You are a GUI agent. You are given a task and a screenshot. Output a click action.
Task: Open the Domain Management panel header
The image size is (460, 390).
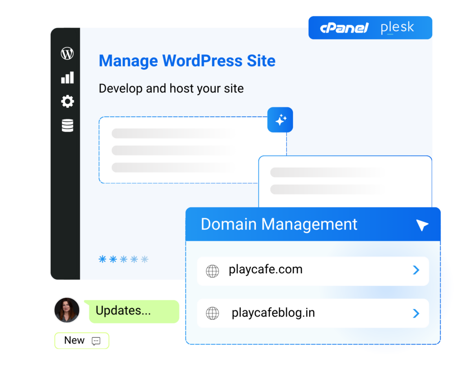click(x=279, y=224)
